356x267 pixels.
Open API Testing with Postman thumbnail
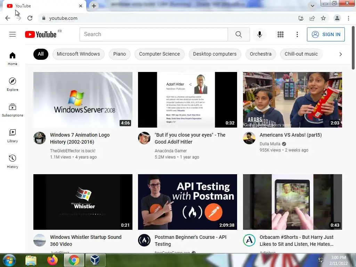click(x=187, y=202)
